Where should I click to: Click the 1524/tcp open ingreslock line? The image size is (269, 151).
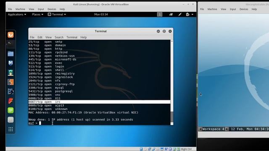(50, 77)
